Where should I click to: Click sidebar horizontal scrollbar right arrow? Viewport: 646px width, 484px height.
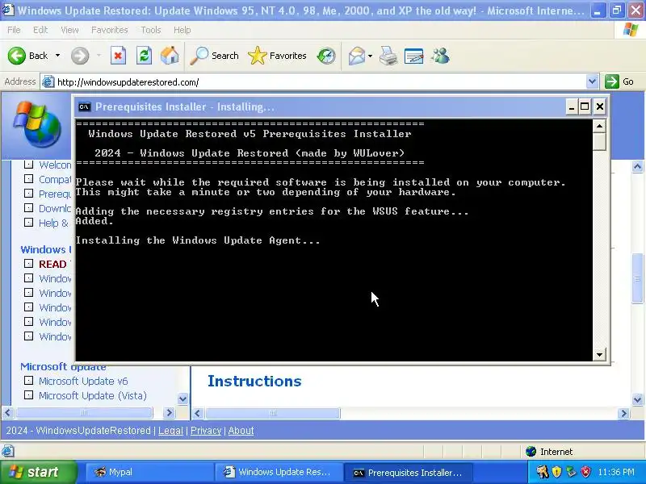coord(169,412)
